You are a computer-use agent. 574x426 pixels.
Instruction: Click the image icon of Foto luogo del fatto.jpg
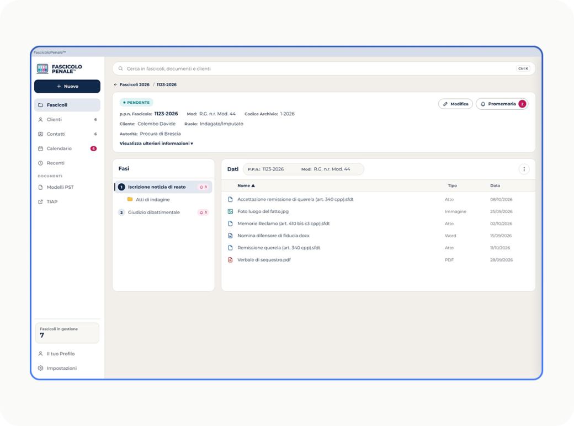(230, 211)
